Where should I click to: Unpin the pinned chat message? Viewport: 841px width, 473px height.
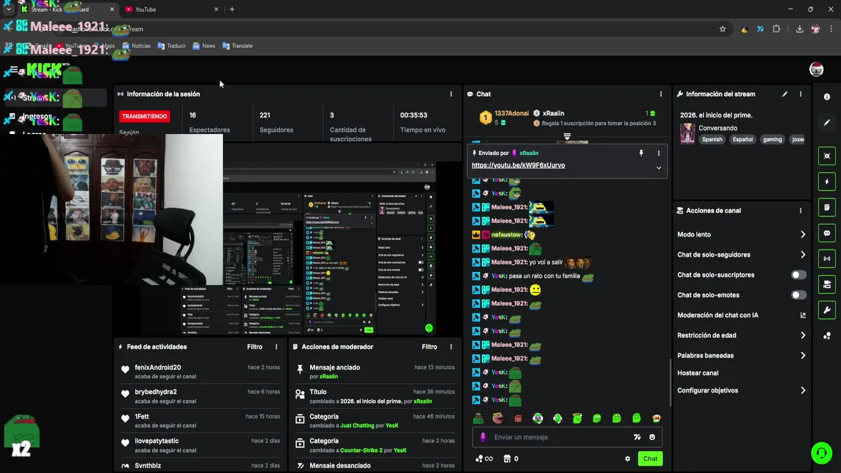[x=641, y=153]
